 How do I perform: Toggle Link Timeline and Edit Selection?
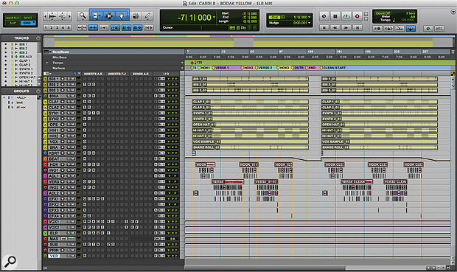click(127, 28)
